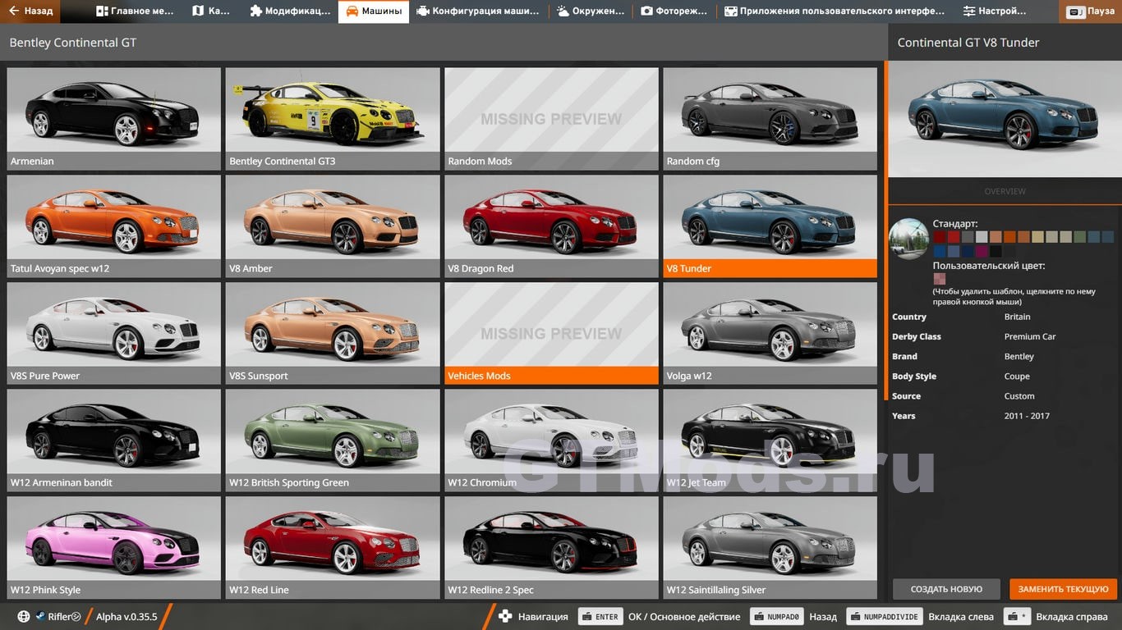1122x630 pixels.
Task: Click the Создать новую button
Action: [946, 589]
